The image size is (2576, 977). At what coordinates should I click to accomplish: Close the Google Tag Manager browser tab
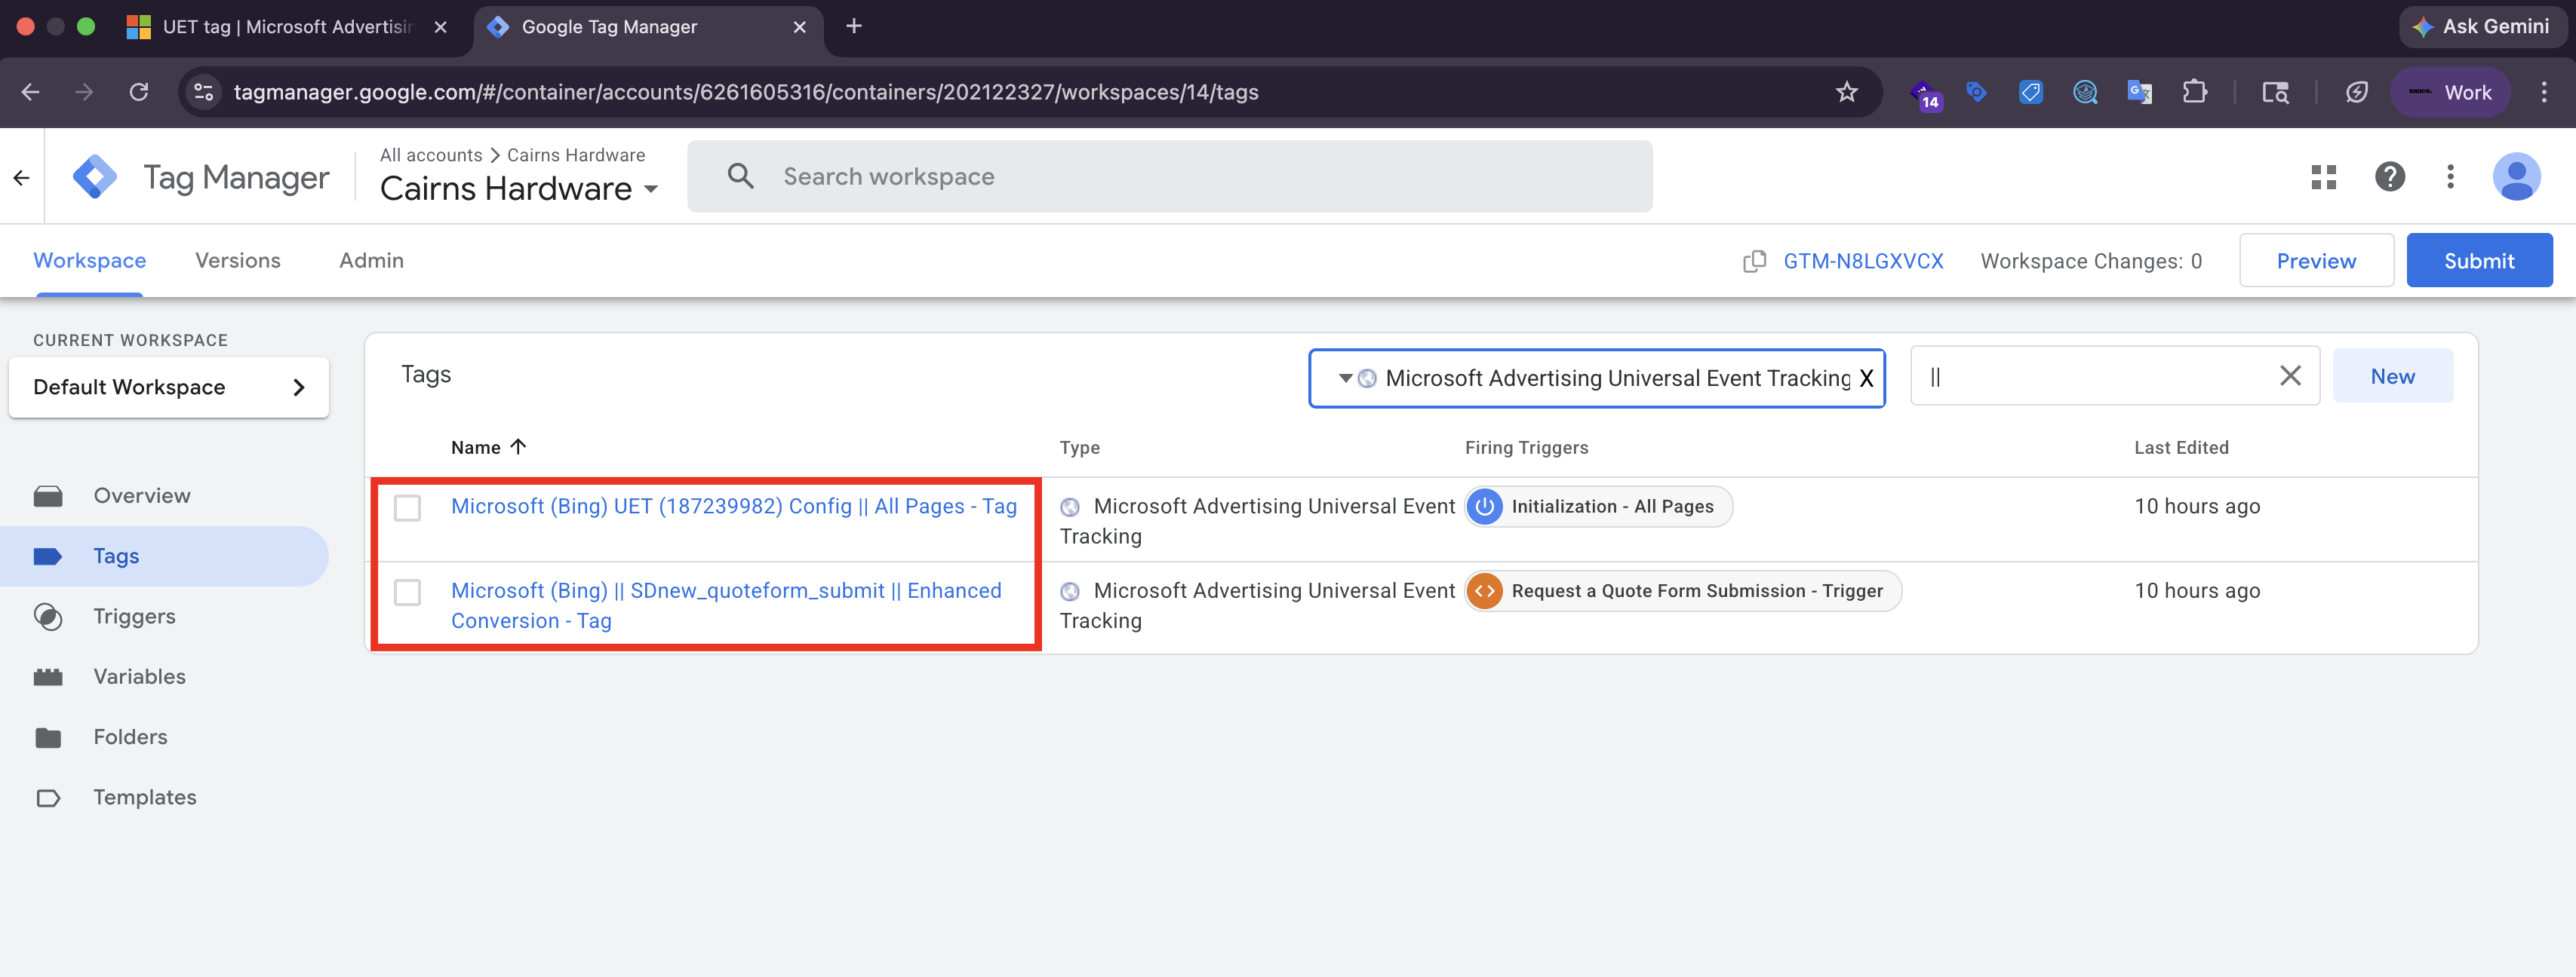click(799, 27)
